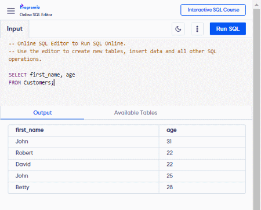Open the hamburger navigation menu

tap(11, 11)
